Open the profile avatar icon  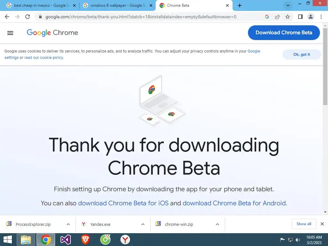(311, 17)
